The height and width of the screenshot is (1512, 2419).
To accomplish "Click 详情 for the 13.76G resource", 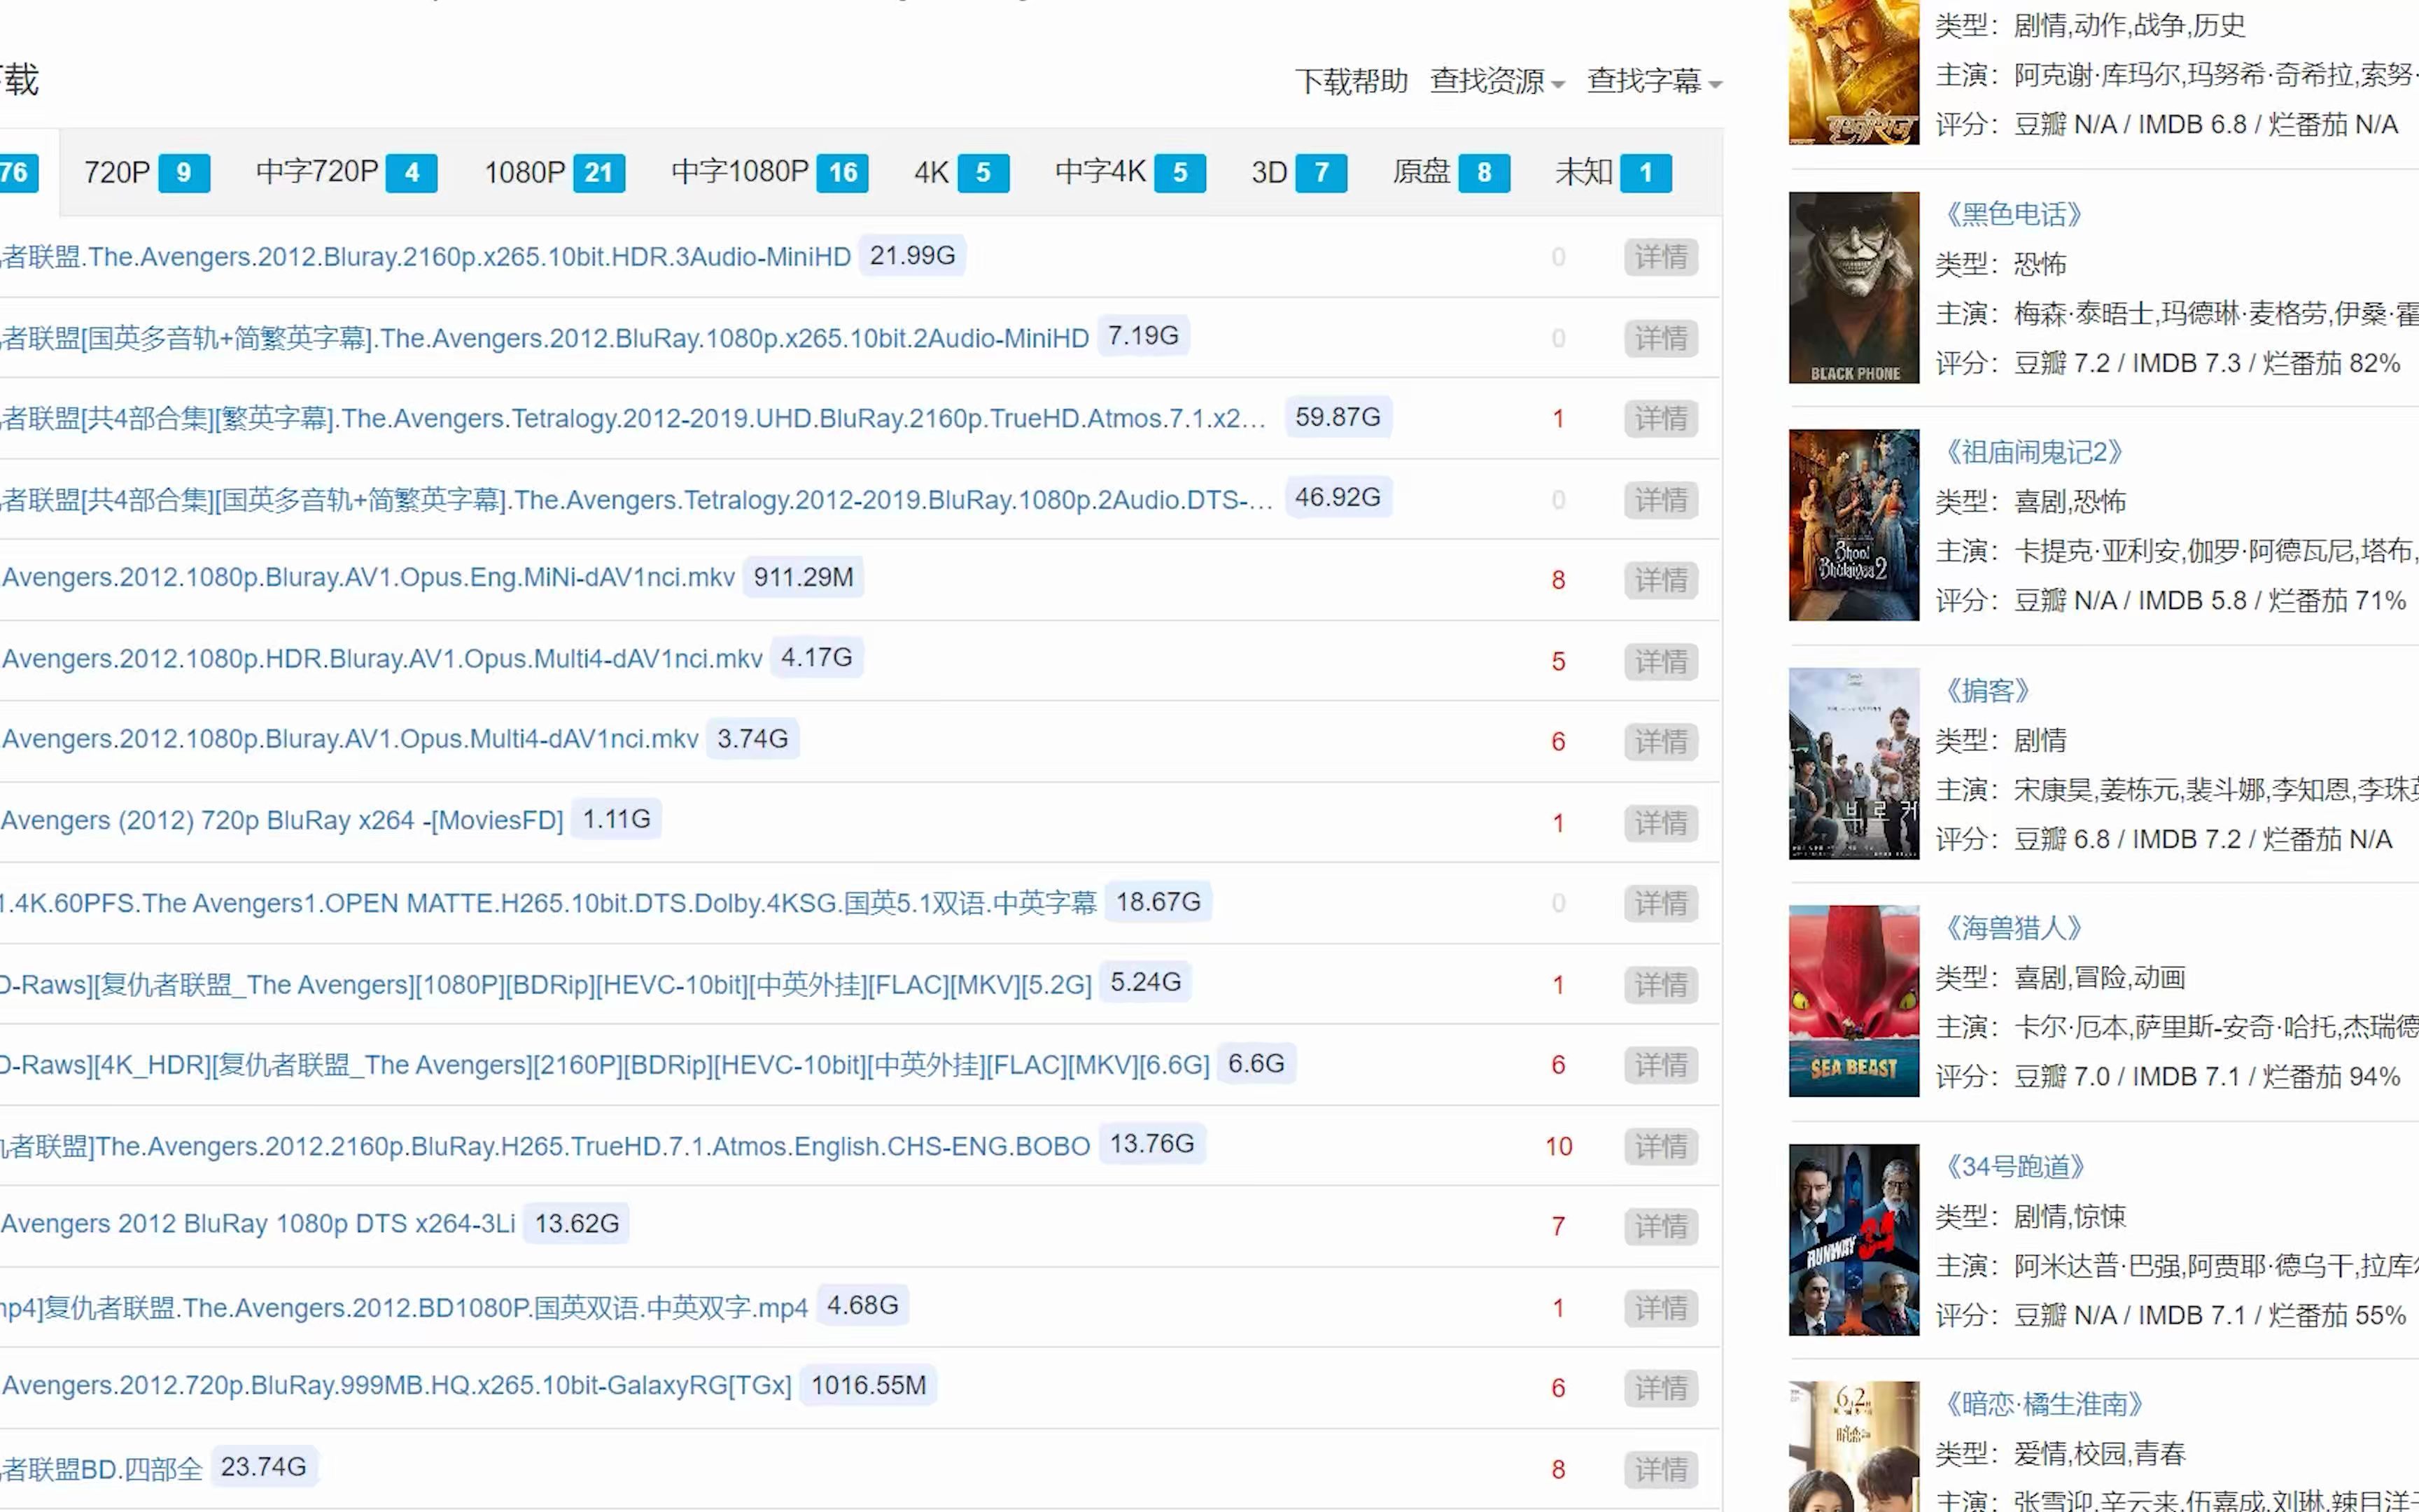I will pyautogui.click(x=1660, y=1146).
